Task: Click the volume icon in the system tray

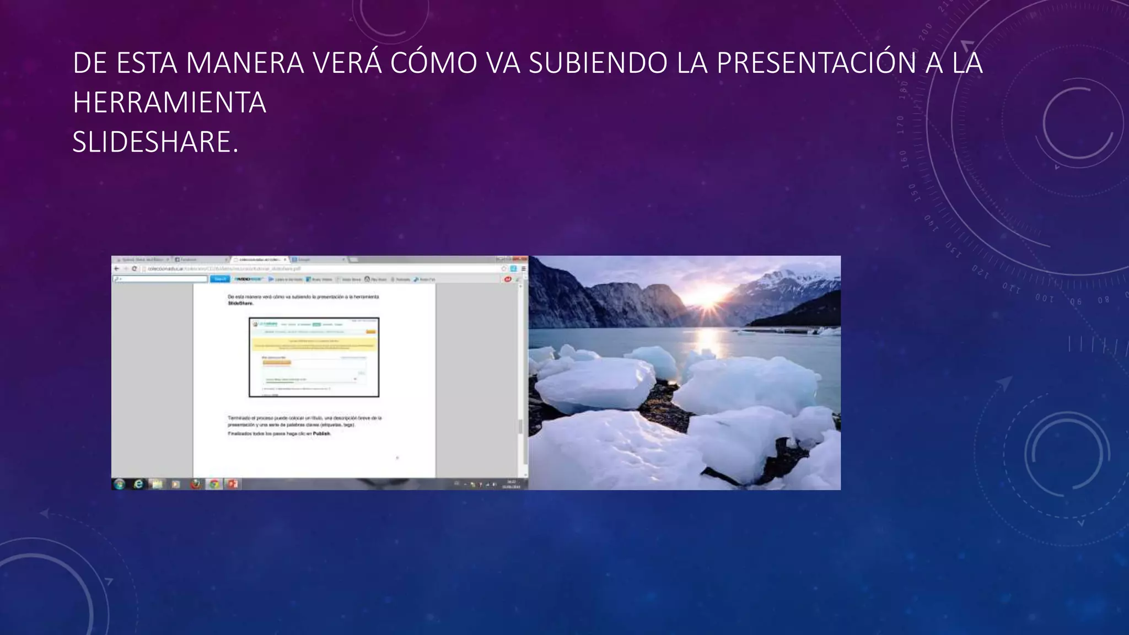Action: click(494, 484)
